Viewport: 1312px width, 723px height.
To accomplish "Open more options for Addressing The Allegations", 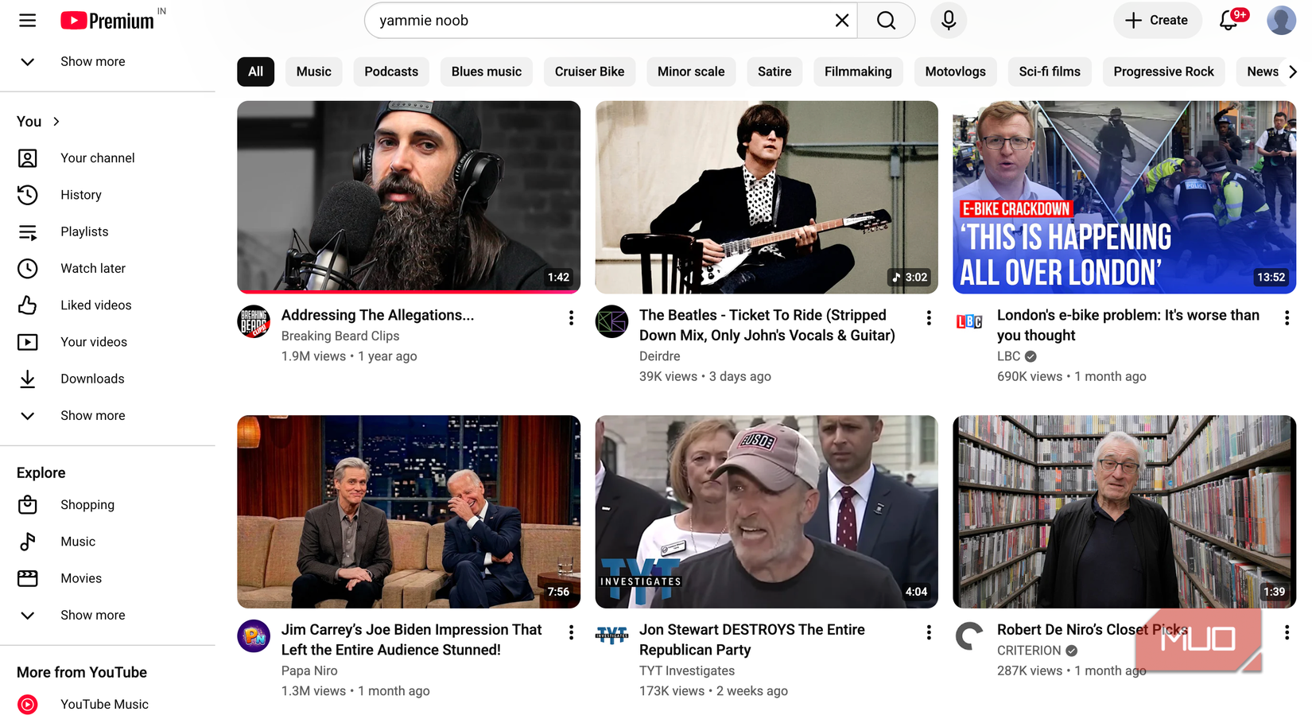I will point(571,318).
